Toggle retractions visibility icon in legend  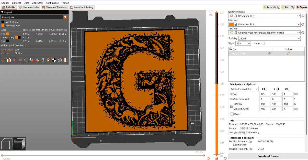click(x=15, y=60)
